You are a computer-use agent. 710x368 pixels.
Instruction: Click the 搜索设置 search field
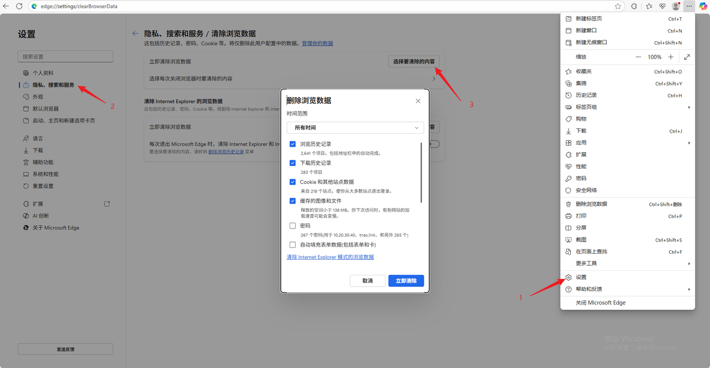pyautogui.click(x=65, y=57)
